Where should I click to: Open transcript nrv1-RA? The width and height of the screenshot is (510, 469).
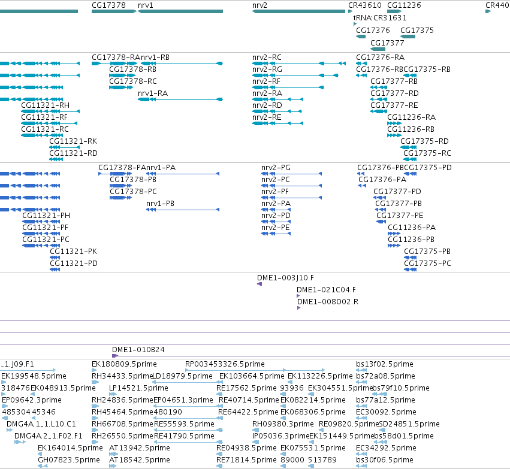(x=153, y=93)
